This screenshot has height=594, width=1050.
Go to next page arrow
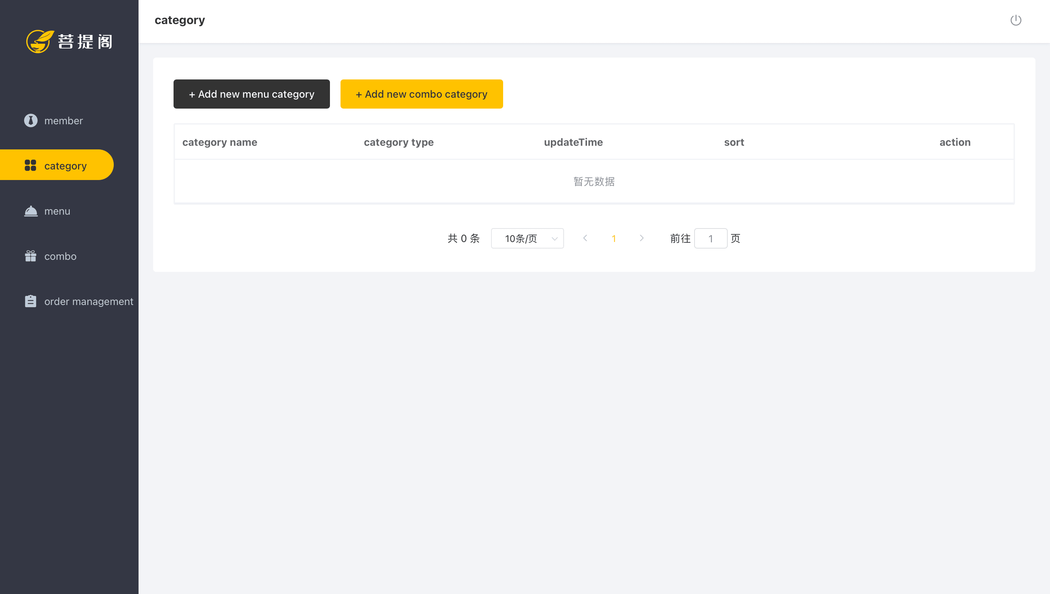click(x=642, y=238)
